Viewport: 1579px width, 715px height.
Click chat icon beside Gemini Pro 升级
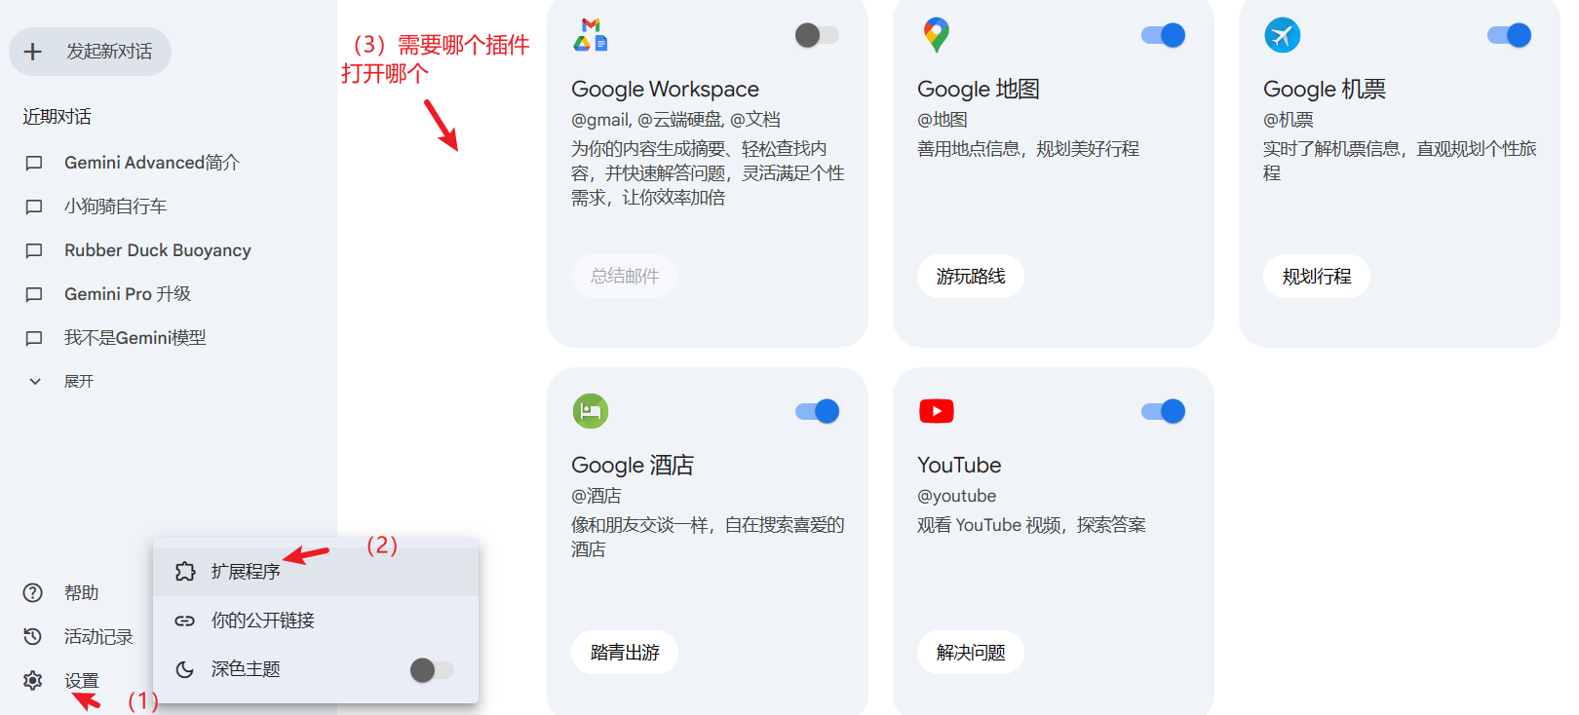[x=34, y=294]
